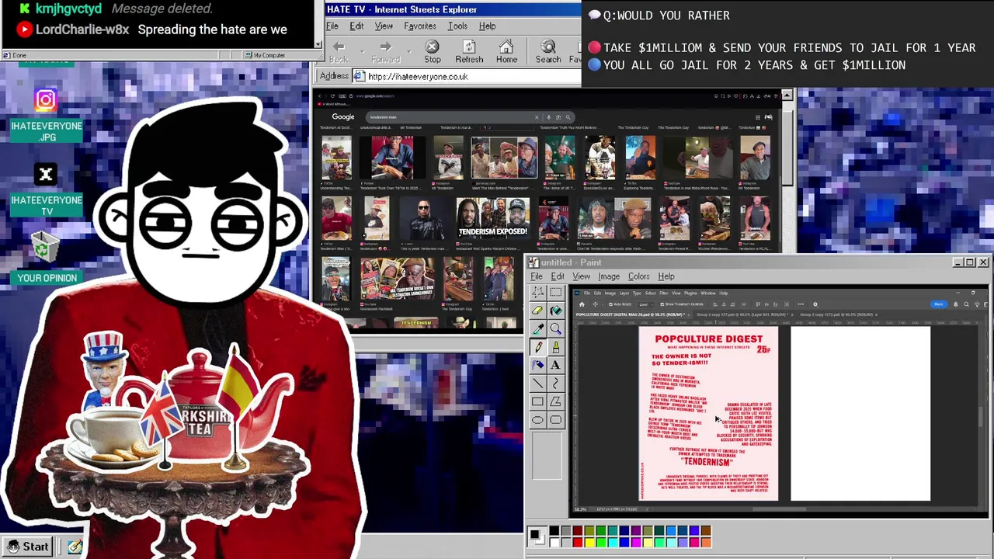Open the Filter menu in Photoshop
The height and width of the screenshot is (559, 994).
[x=663, y=293]
